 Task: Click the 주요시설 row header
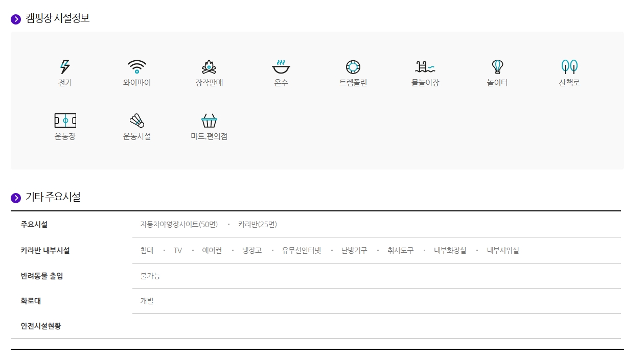34,224
